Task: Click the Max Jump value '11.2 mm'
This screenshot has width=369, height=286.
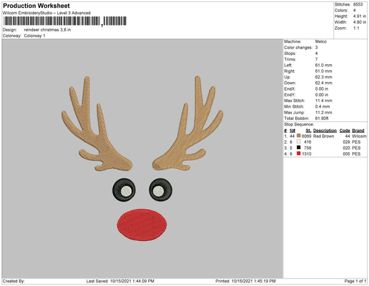Action: [323, 112]
